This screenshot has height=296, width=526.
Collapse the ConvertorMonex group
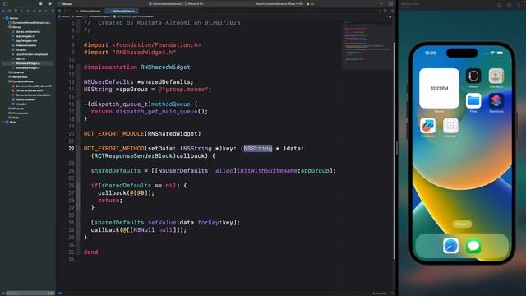point(7,81)
